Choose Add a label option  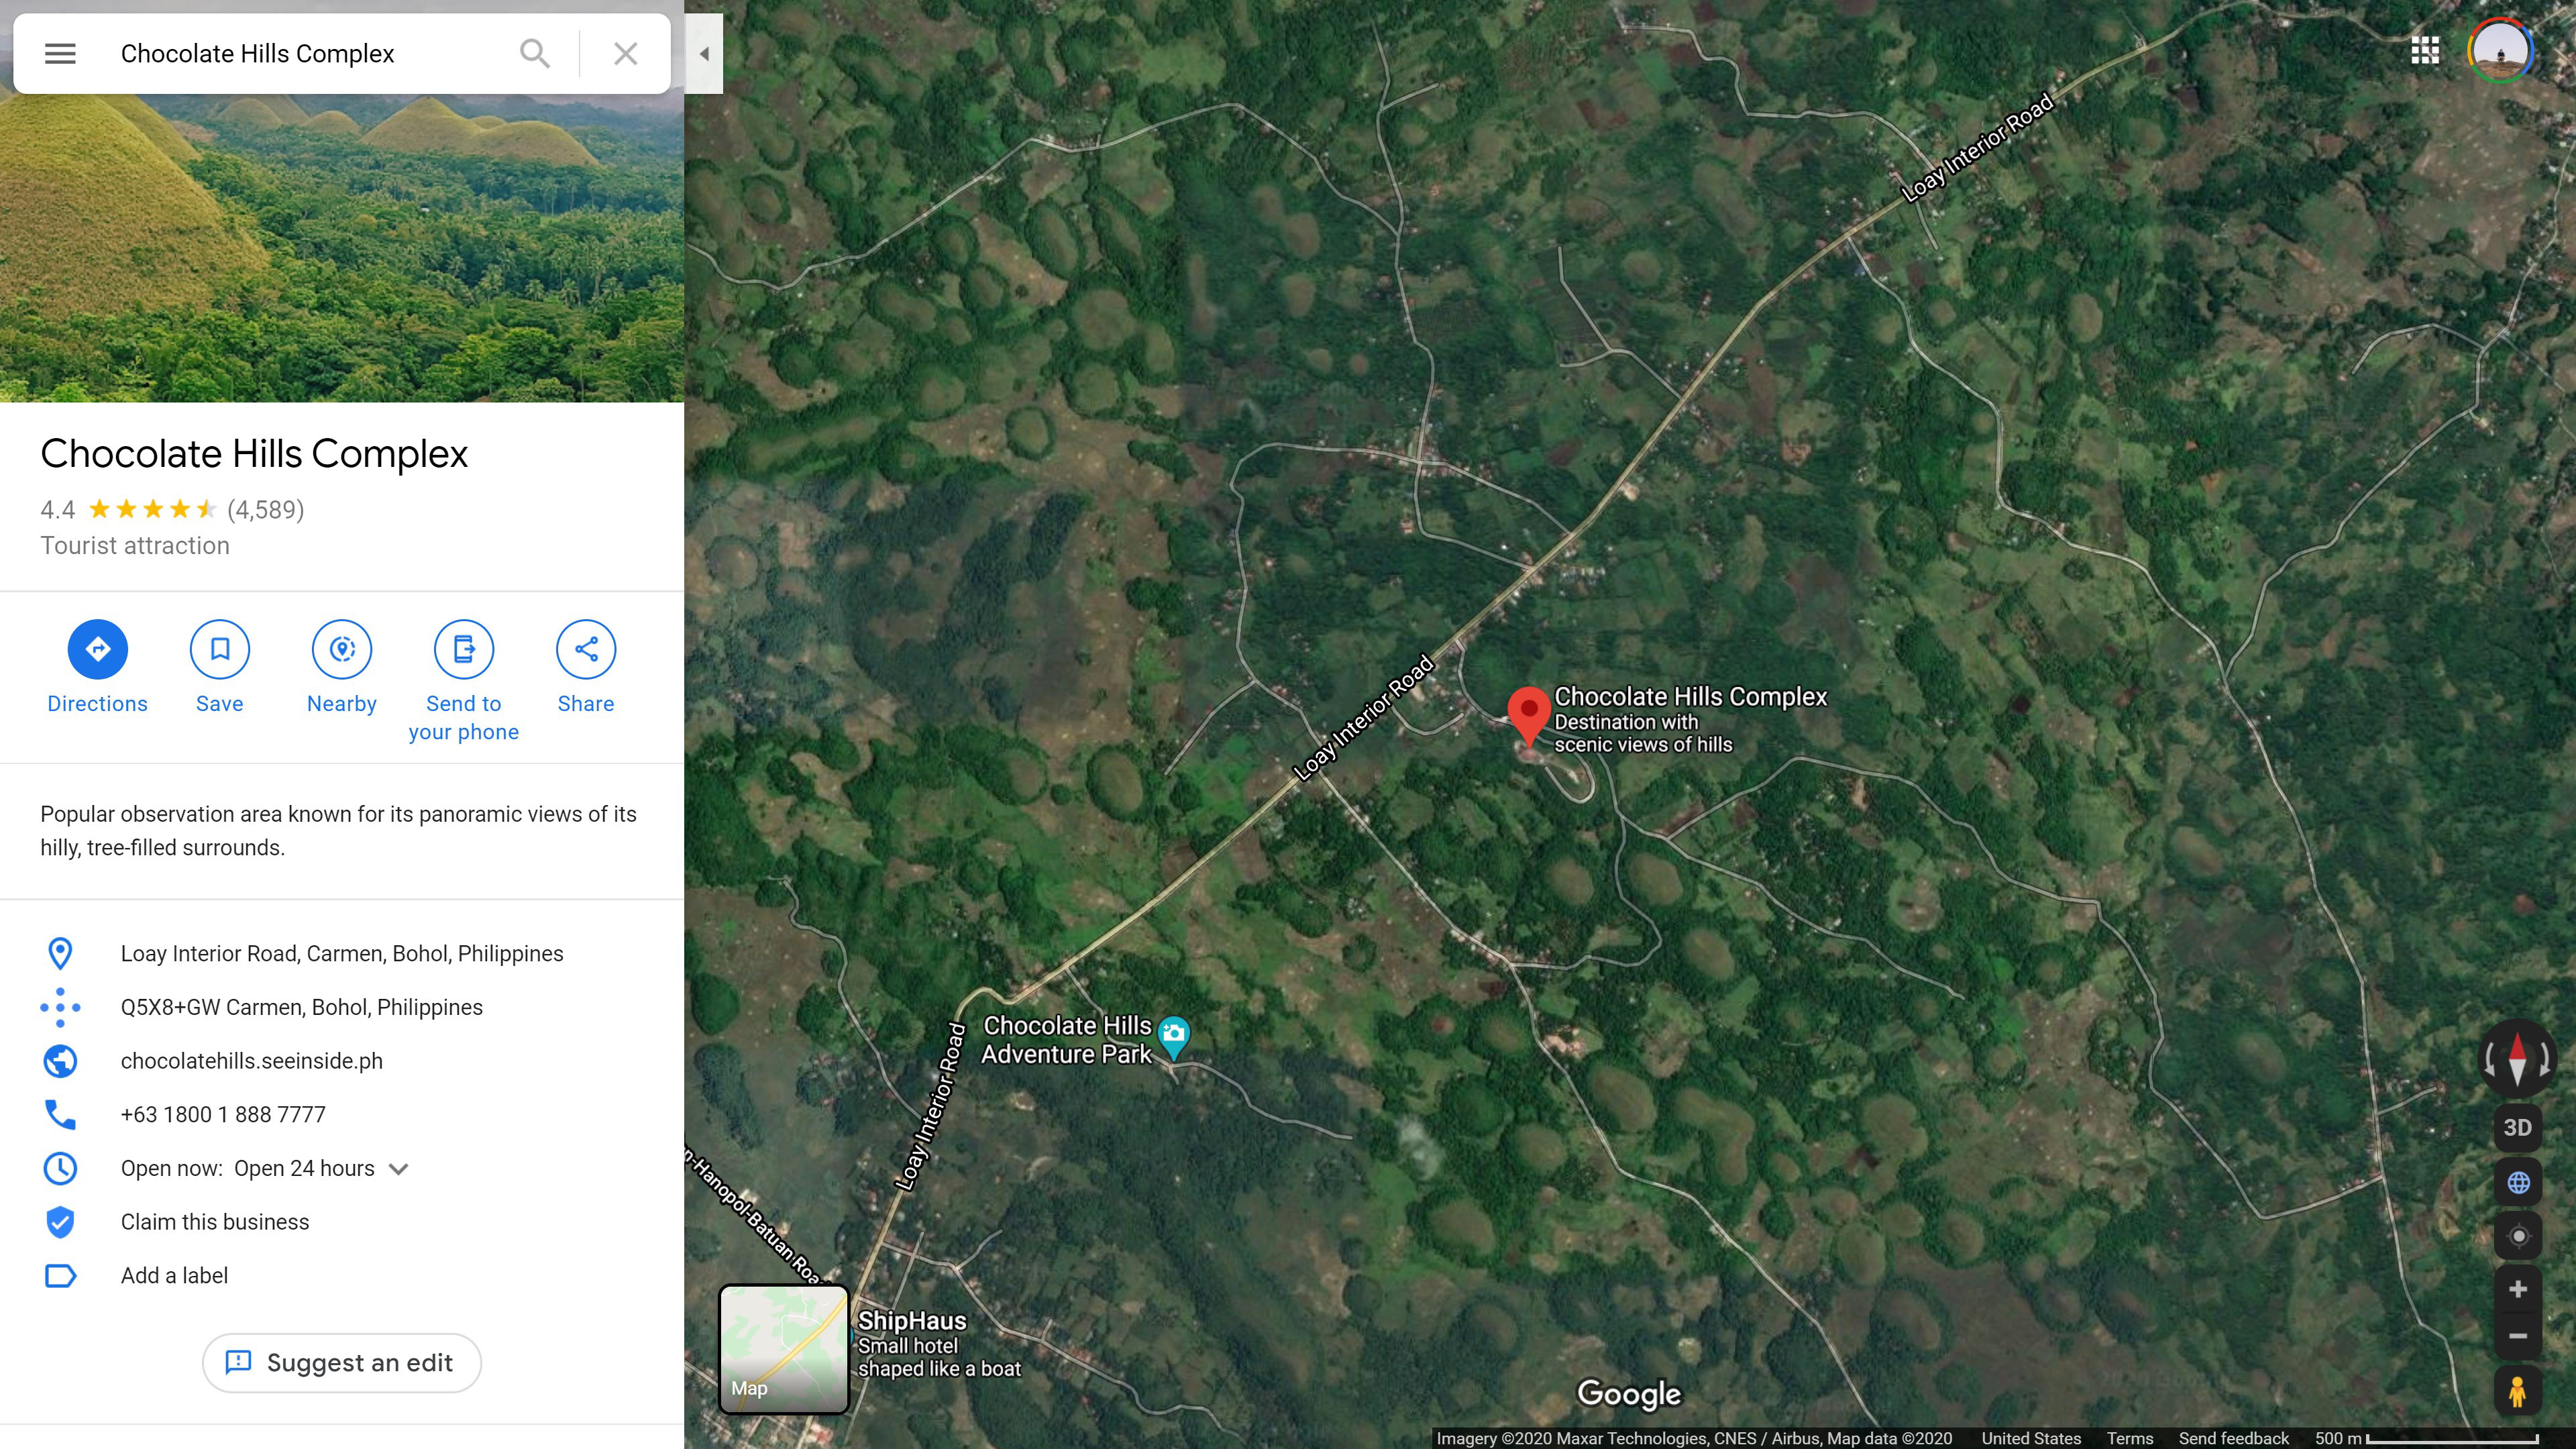[x=175, y=1276]
